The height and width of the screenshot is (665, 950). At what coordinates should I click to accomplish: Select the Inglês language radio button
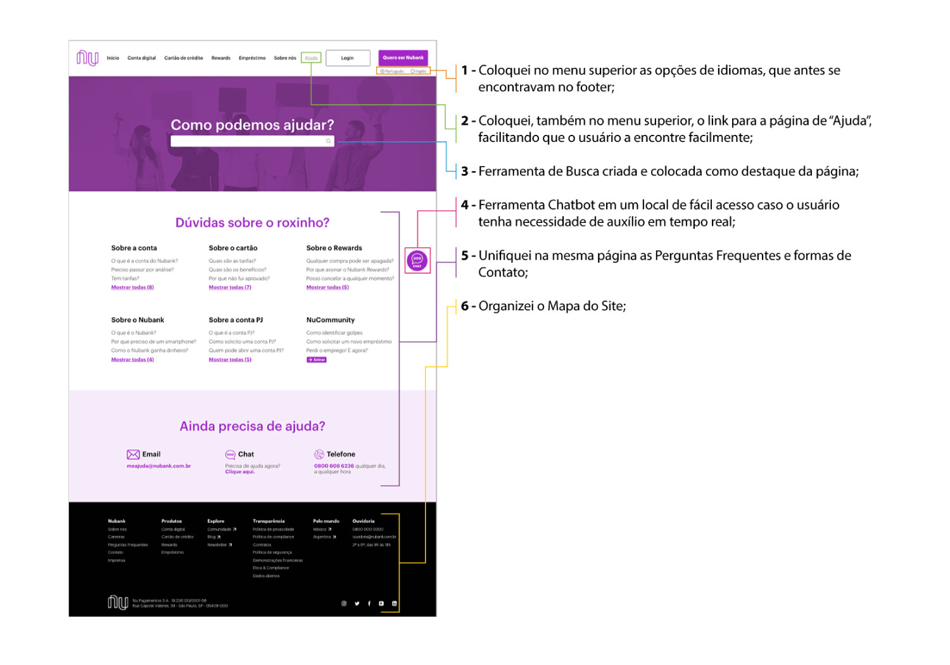(413, 72)
